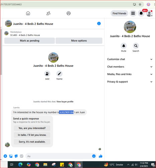Click the chat header house avatar
This screenshot has width=156, height=168.
pyautogui.click(x=8, y=24)
